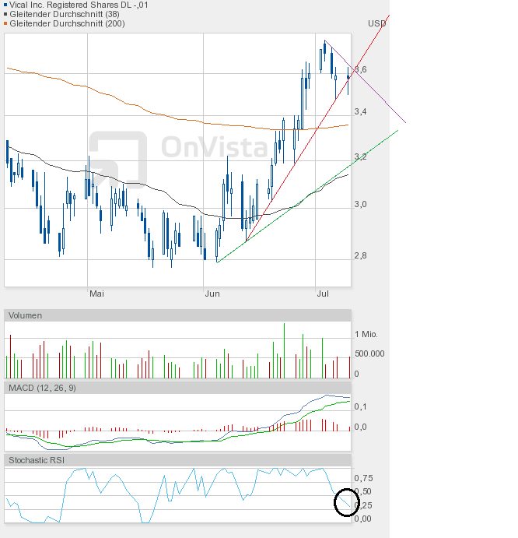Screen dimensions: 518x538
Task: Open the MACD (12, 26, 9) panel header
Action: (42, 388)
